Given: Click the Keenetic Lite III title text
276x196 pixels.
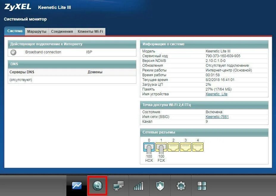Looking at the screenshot, I should pyautogui.click(x=54, y=7).
